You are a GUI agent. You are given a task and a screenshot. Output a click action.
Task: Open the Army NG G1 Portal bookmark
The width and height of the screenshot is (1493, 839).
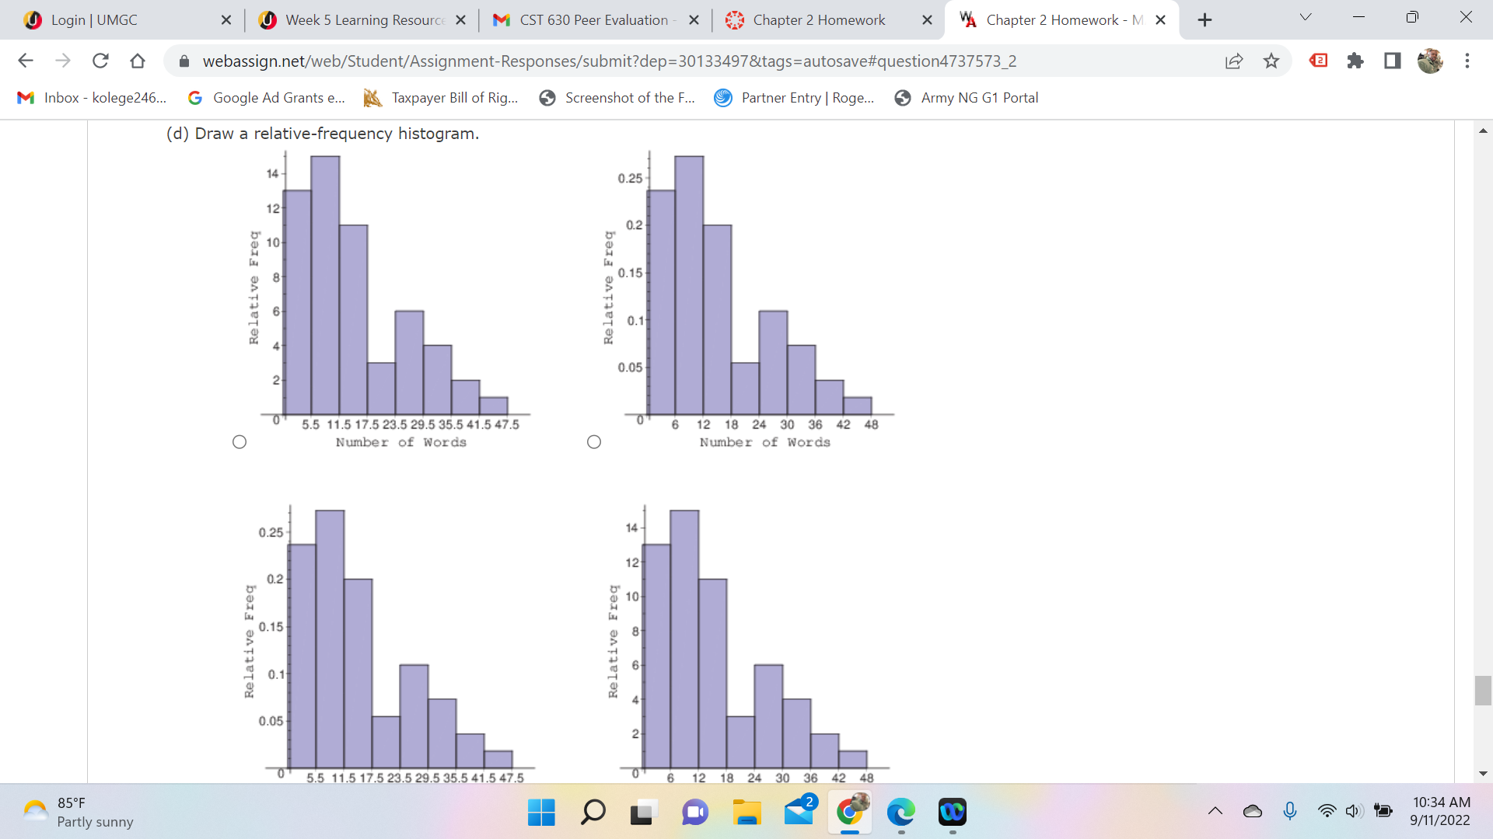(967, 98)
